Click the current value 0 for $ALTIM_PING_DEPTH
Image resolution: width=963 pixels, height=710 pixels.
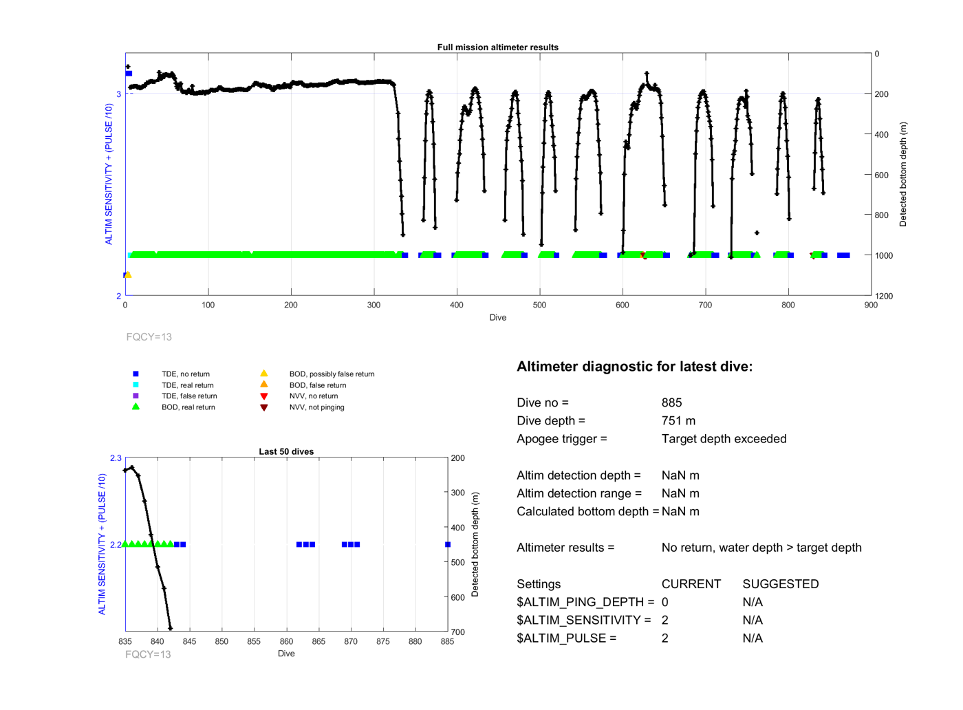click(x=665, y=602)
